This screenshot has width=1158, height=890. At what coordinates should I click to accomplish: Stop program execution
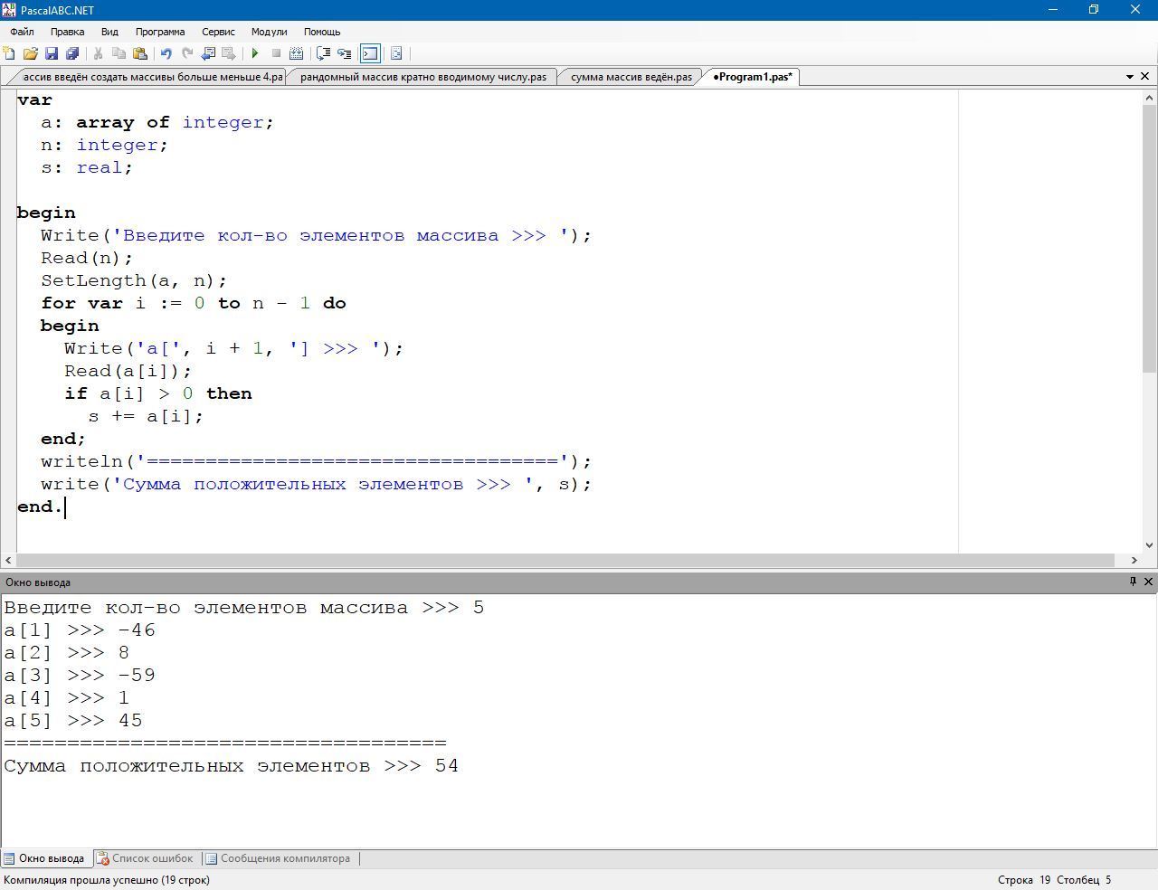276,53
